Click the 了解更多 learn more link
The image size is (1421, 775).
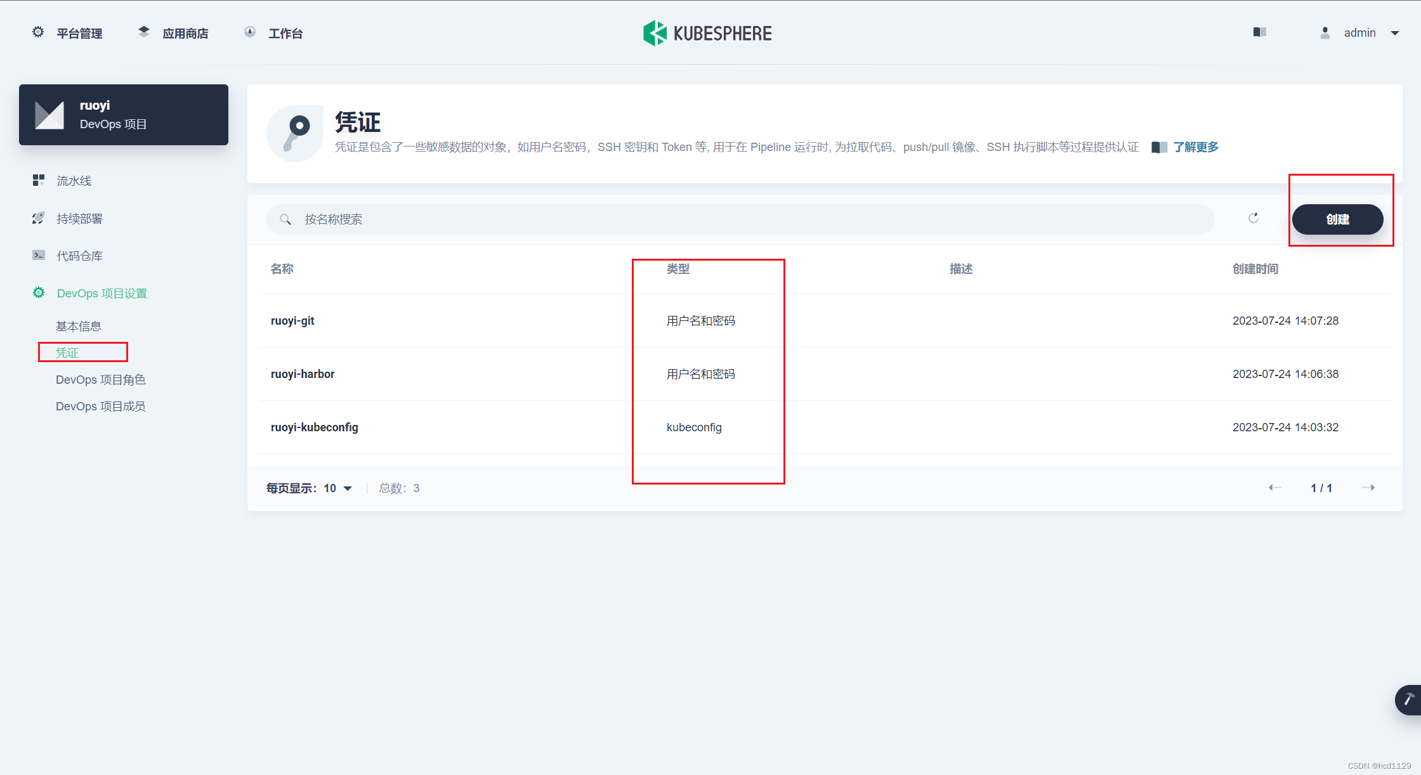1196,147
